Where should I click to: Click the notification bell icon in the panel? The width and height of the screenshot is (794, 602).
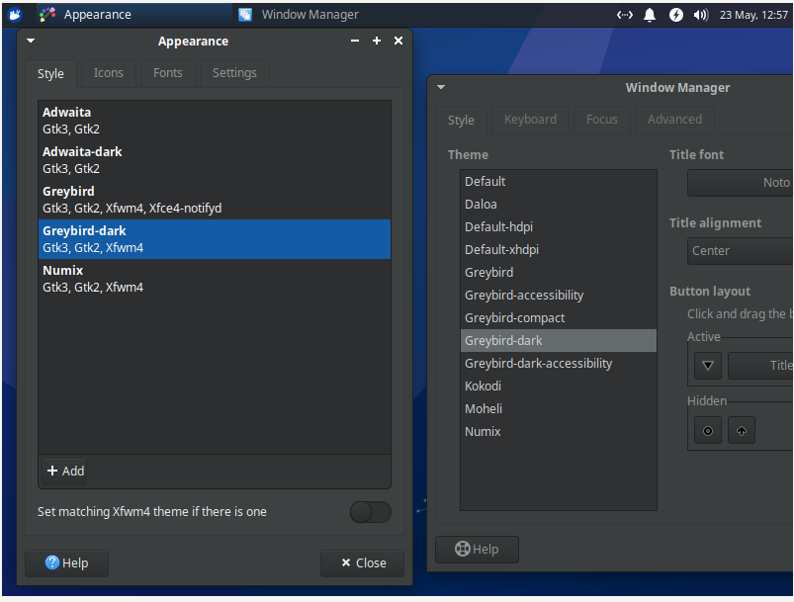(650, 14)
